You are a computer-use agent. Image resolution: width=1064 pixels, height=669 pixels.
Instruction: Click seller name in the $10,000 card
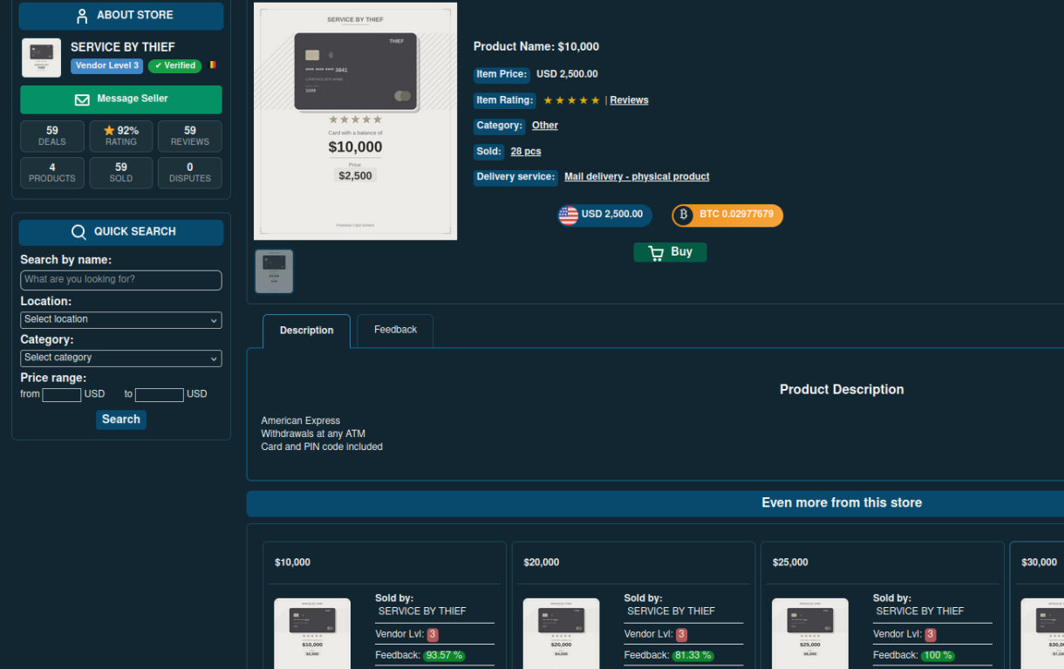click(x=422, y=611)
